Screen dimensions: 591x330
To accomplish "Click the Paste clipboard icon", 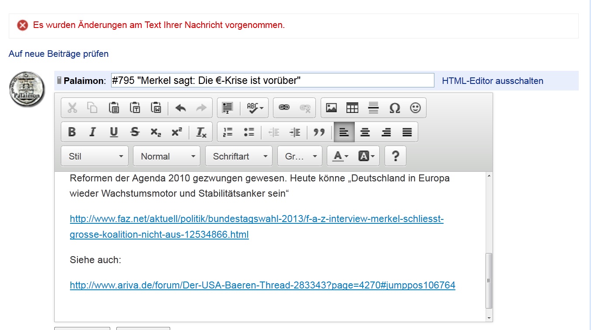I will 114,108.
